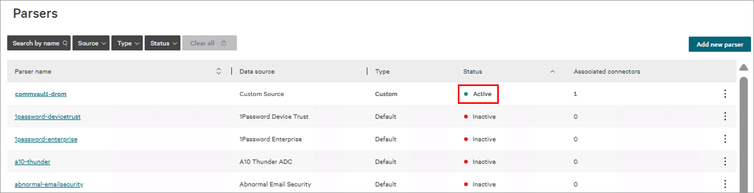Click Active status of commvault-drom

point(478,94)
